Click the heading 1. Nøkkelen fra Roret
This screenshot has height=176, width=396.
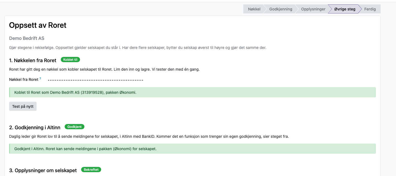point(33,61)
